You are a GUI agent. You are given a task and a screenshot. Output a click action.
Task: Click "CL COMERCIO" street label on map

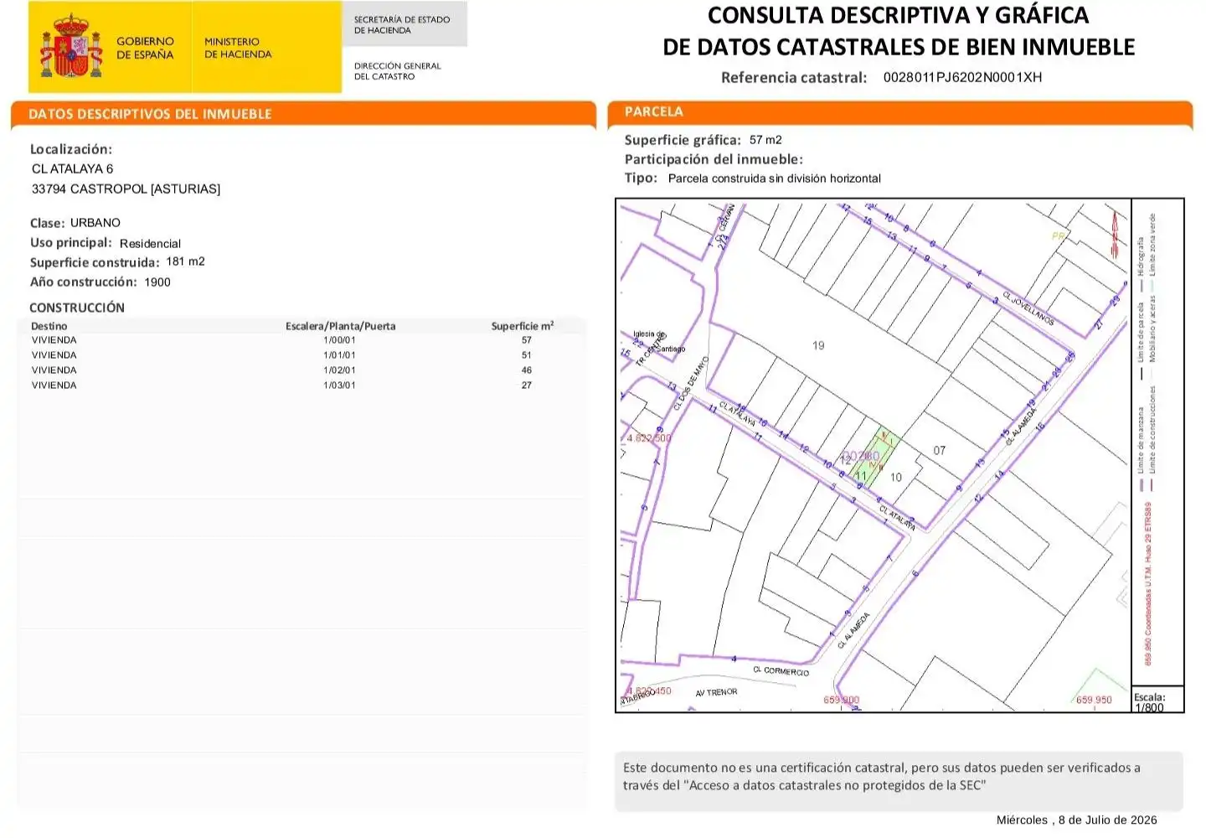point(781,671)
